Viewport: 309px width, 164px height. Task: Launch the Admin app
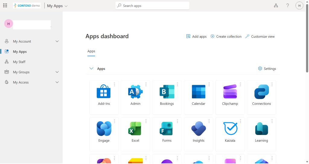pos(135,97)
